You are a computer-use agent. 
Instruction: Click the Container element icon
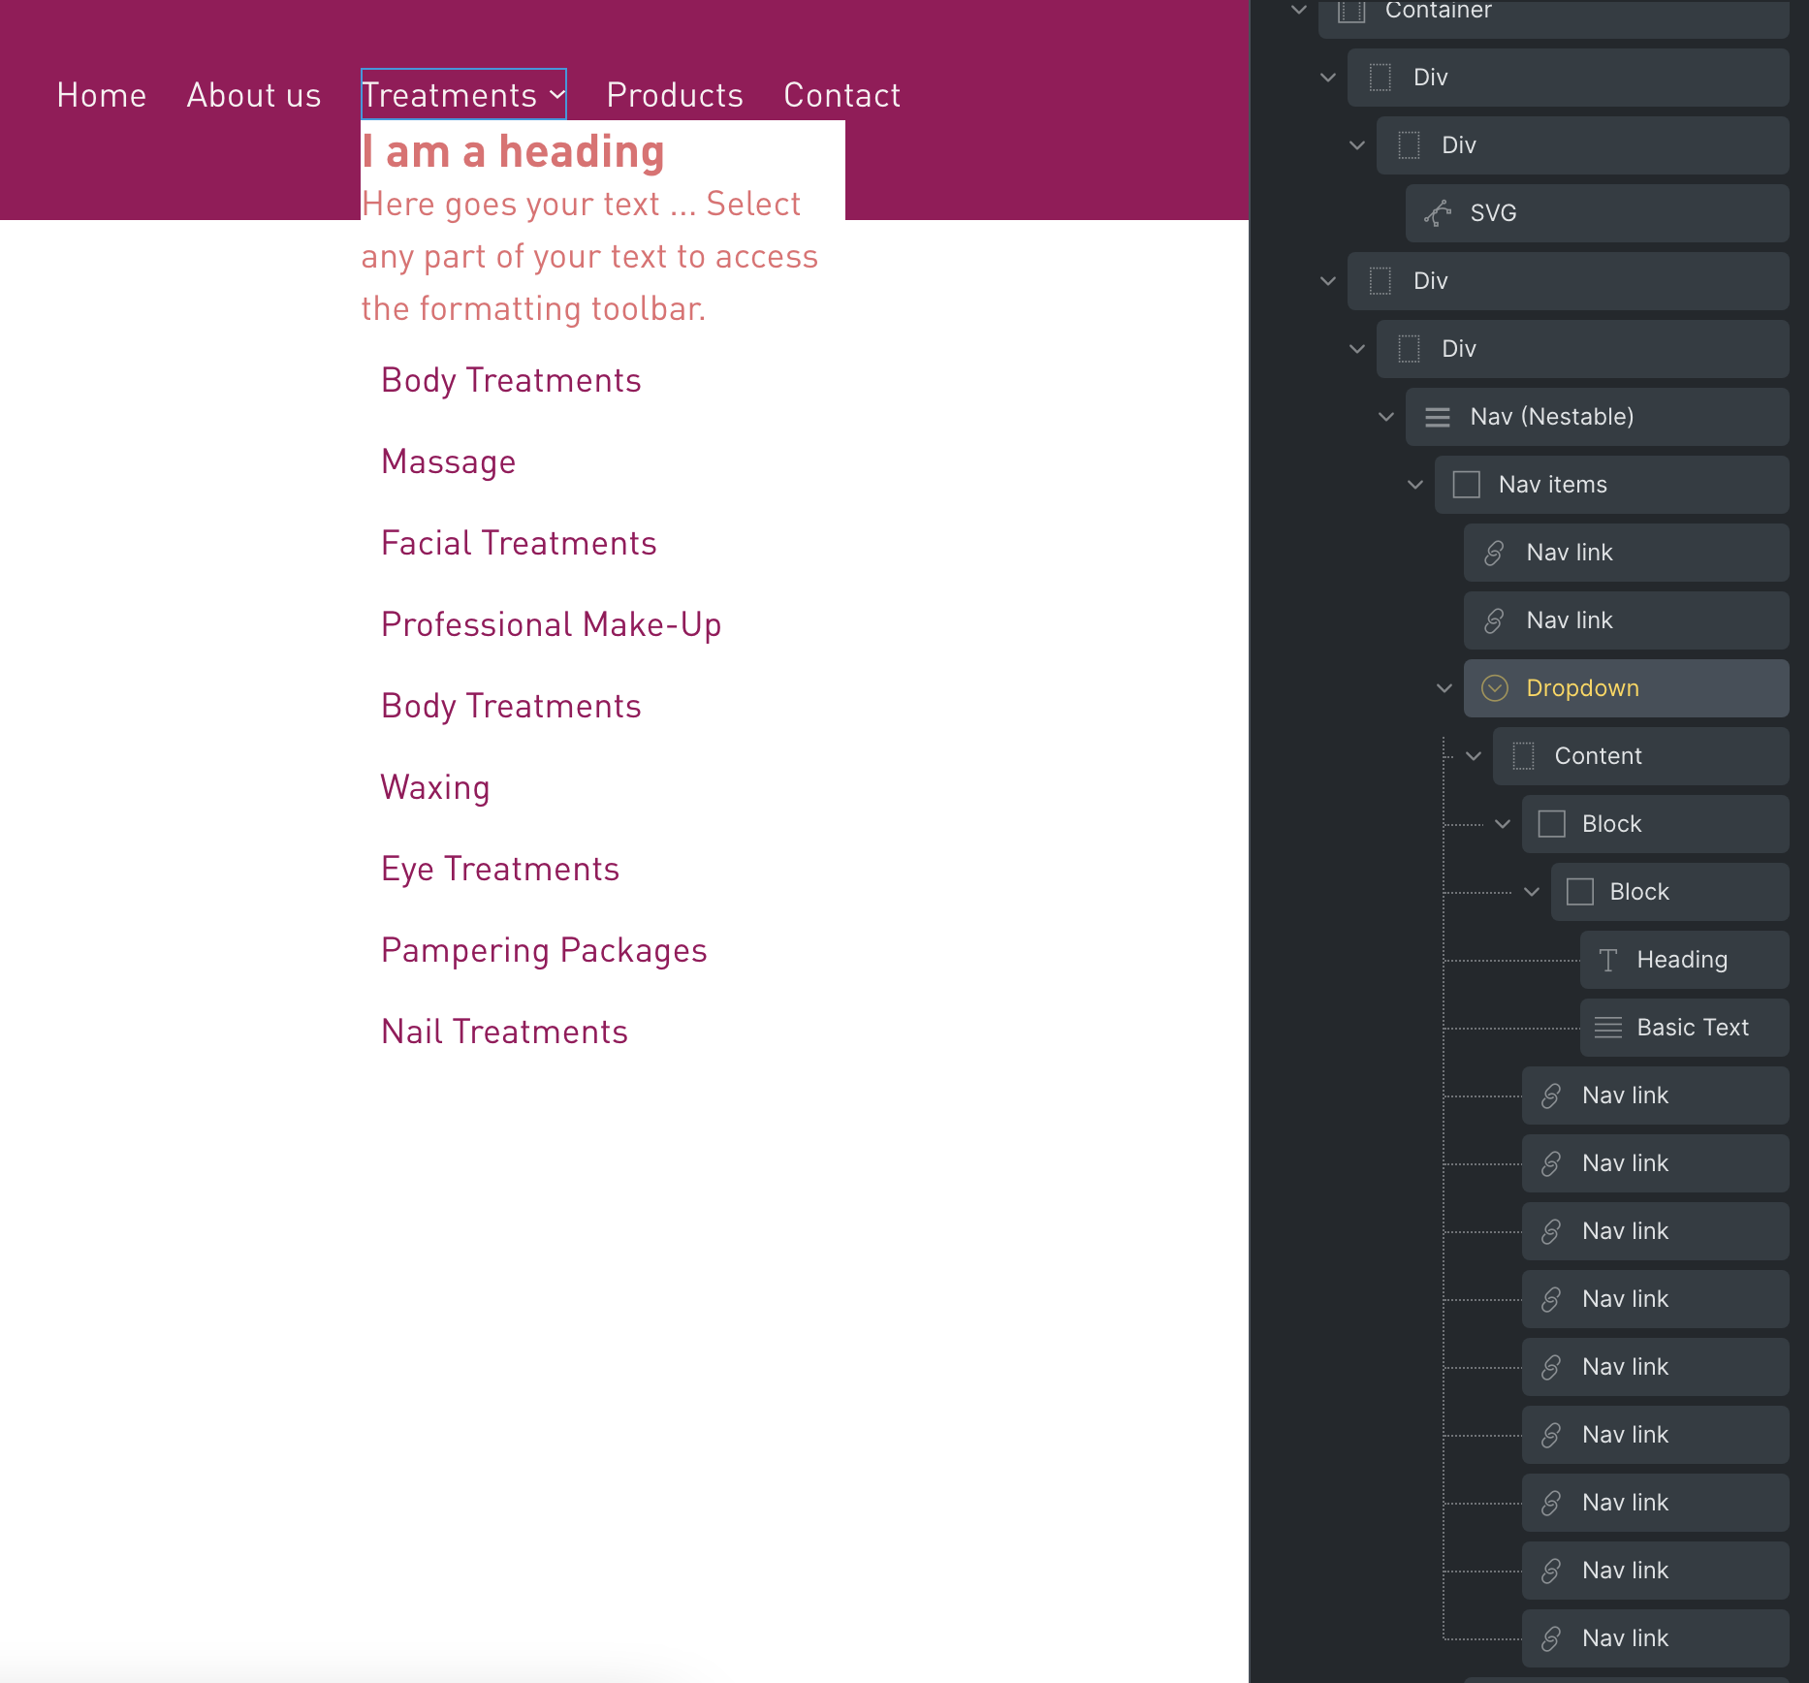1351,12
